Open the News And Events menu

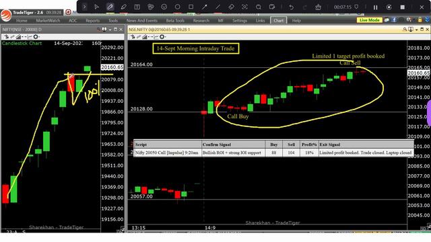coord(142,21)
